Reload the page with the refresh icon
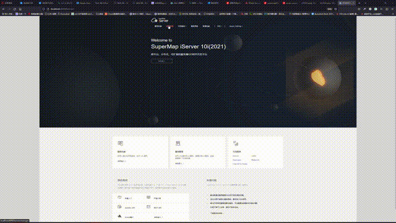Screen dimensions: 396x223 15,9
